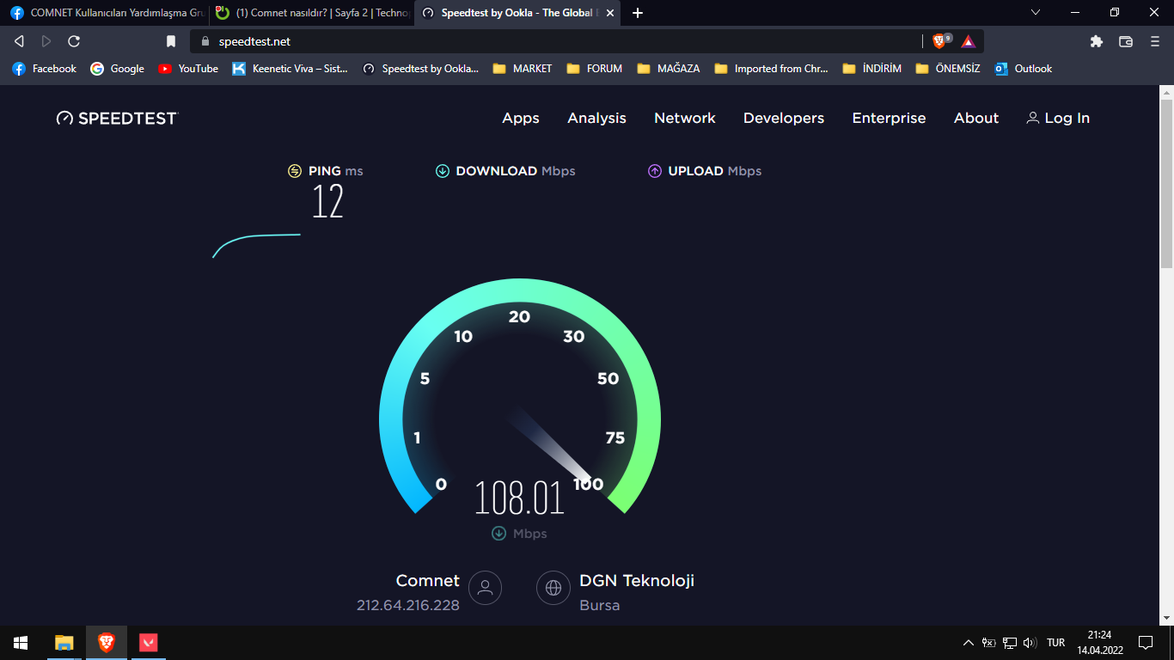Open the Google bookmark

click(x=118, y=69)
